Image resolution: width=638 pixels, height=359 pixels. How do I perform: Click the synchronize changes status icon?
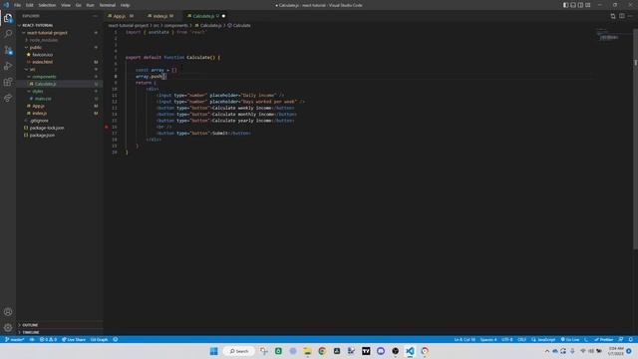pos(32,339)
